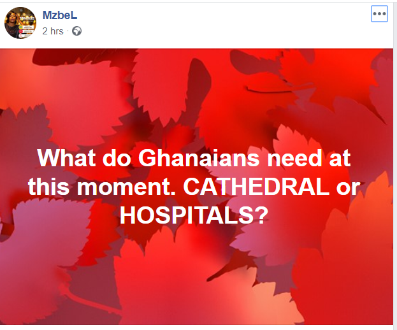397x330 pixels.
Task: Click the word "or" after CATHEDRAL
Action: pos(349,188)
